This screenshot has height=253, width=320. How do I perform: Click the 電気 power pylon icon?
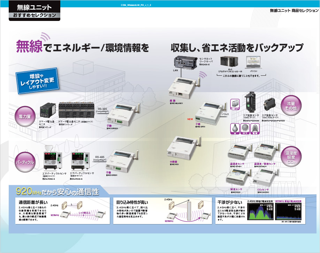coord(255,129)
